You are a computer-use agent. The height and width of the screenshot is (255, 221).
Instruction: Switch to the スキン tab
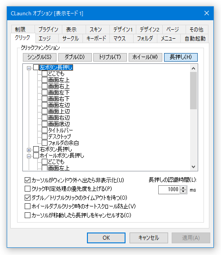point(98,29)
